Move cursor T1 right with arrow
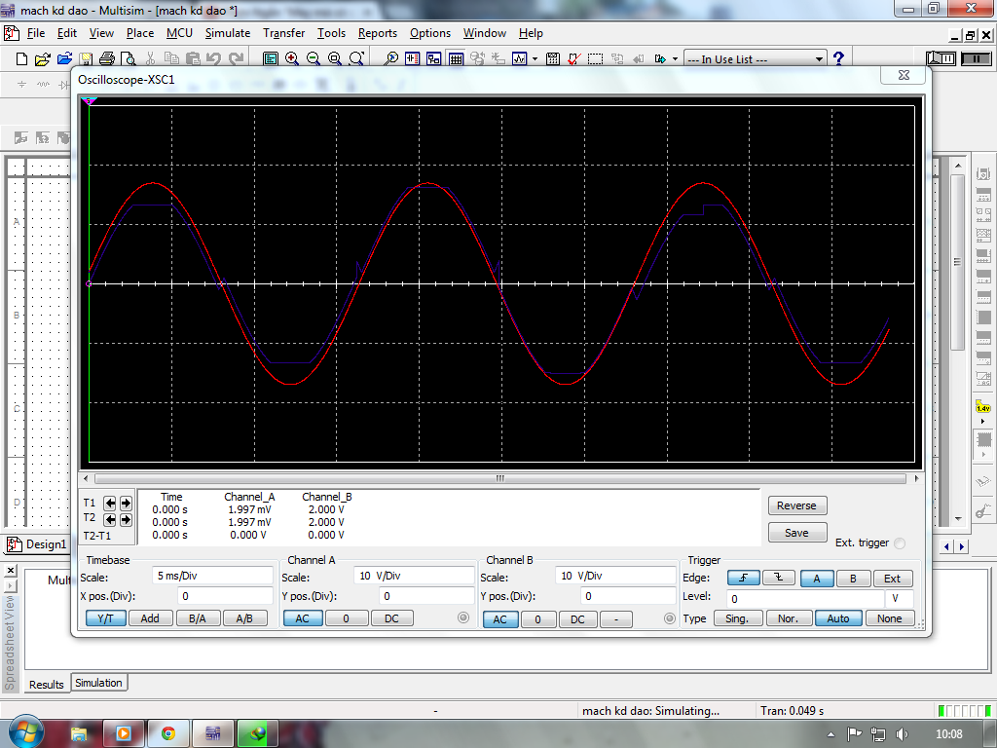This screenshot has width=997, height=748. click(126, 504)
